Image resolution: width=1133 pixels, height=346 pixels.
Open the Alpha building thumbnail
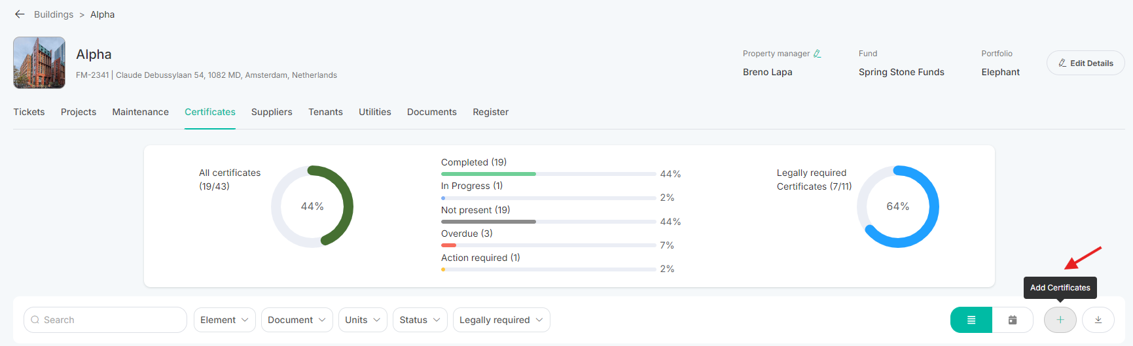(39, 63)
